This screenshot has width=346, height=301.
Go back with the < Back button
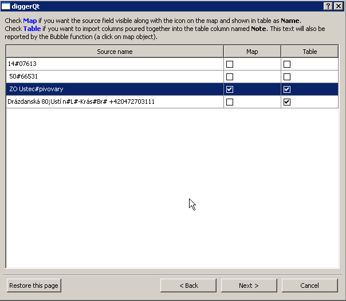coord(188,286)
